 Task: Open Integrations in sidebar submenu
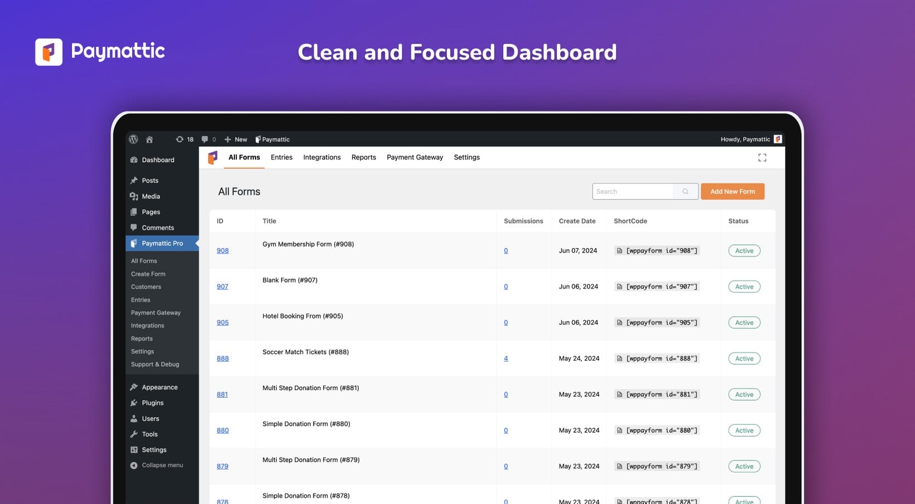[147, 326]
